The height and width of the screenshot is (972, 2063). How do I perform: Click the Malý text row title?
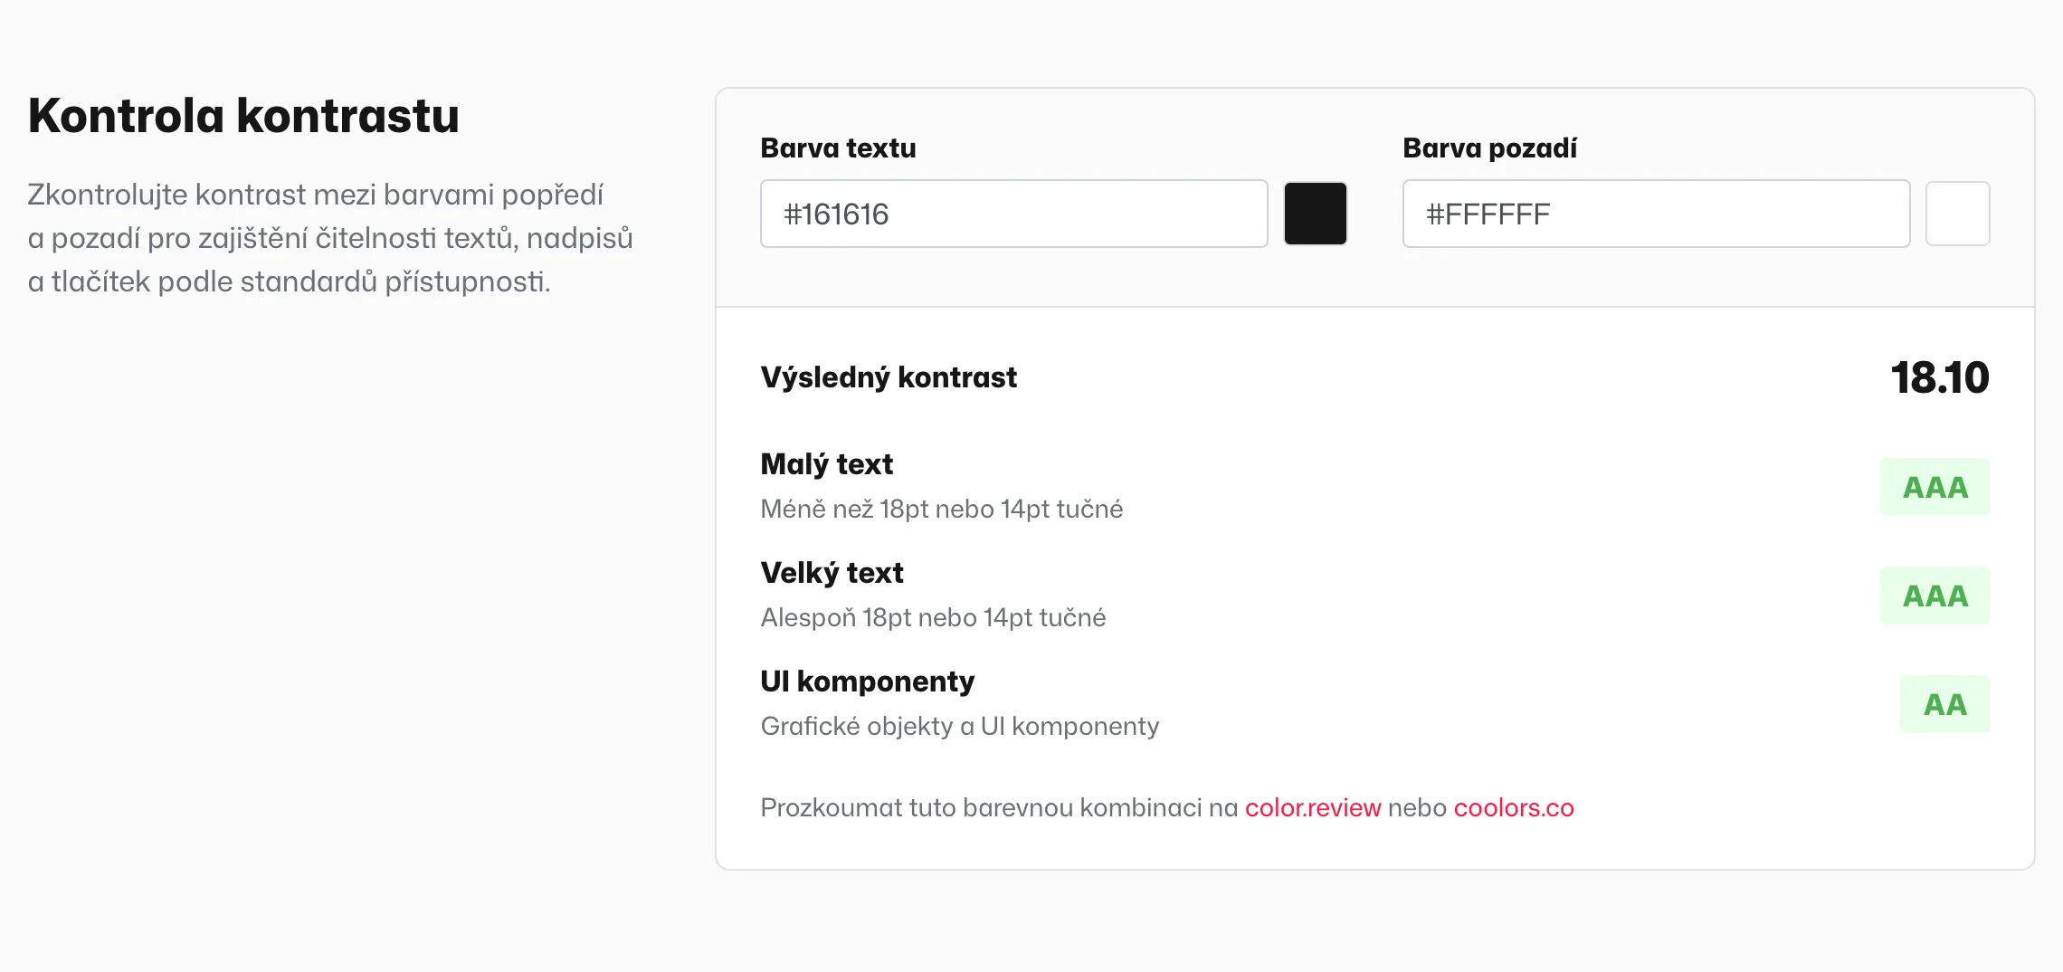click(x=826, y=464)
